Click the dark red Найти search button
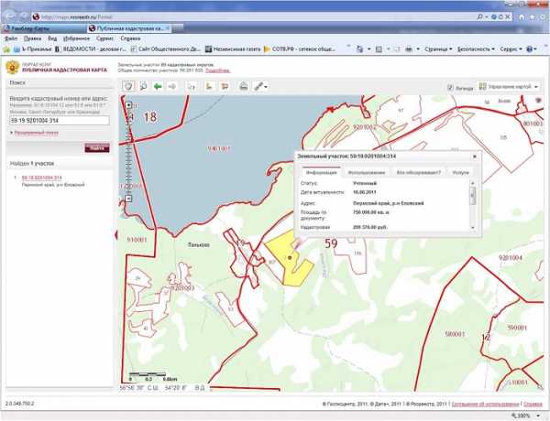 (97, 148)
